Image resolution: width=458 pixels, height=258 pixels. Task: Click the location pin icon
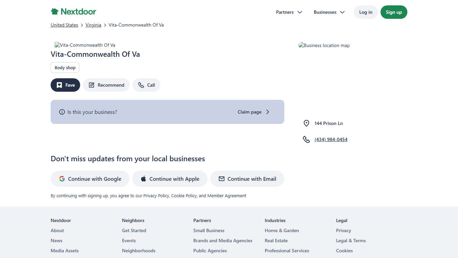coord(306,124)
